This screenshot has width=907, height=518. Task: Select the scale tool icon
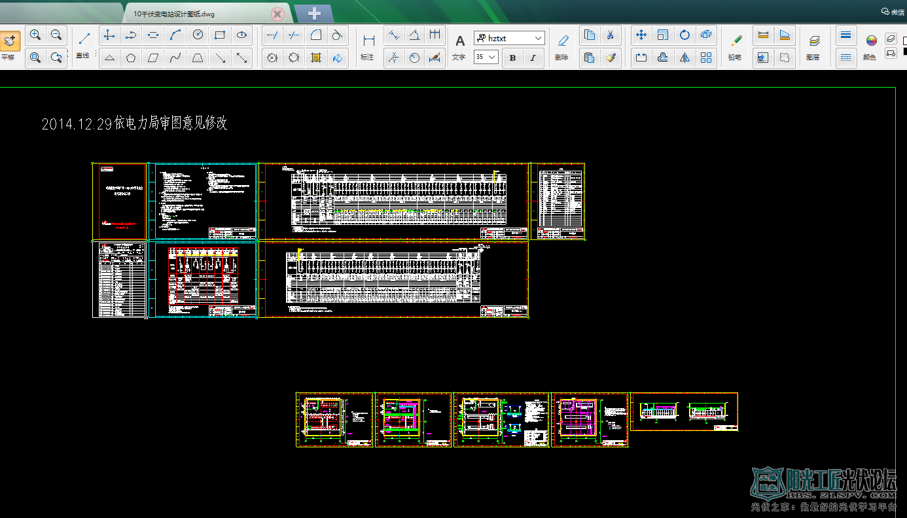(663, 35)
